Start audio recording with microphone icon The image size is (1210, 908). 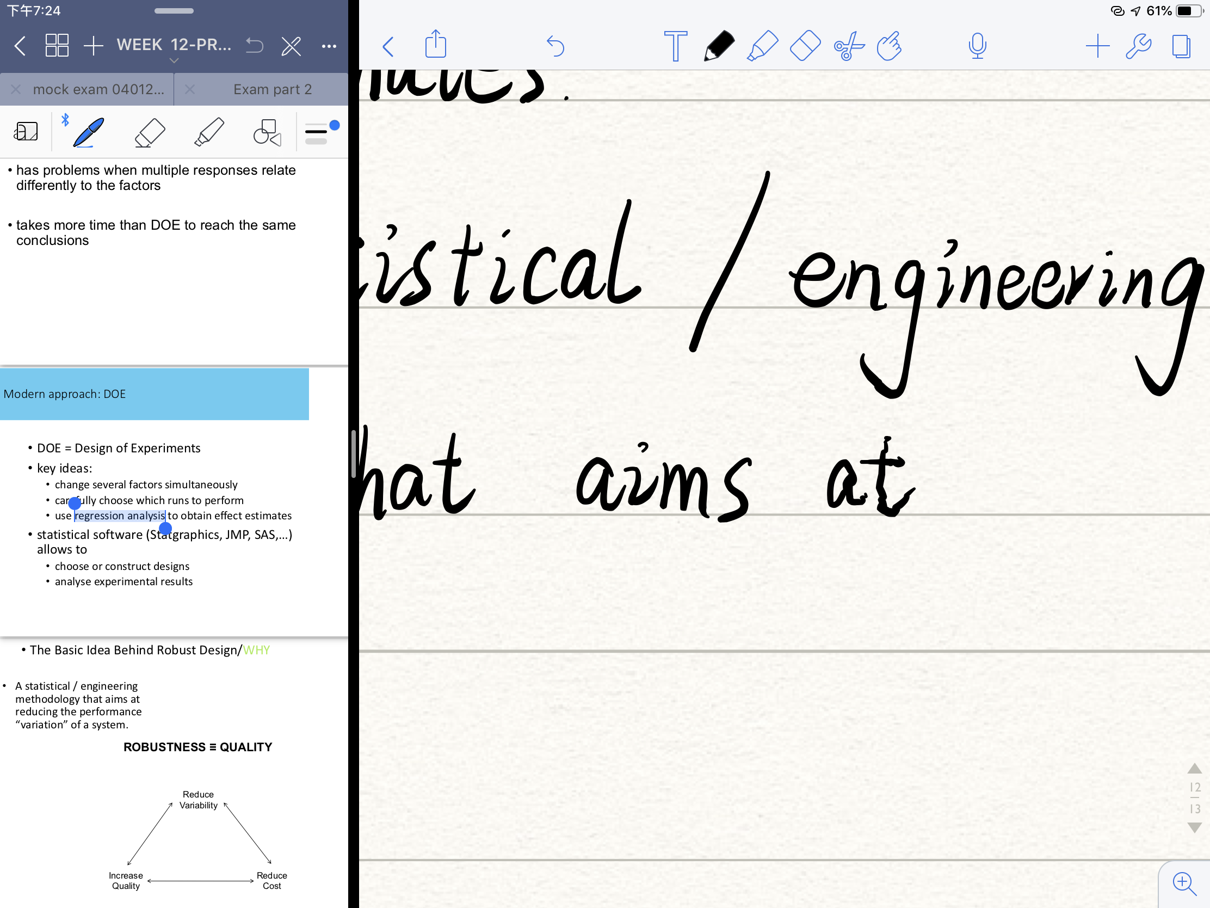pos(977,46)
